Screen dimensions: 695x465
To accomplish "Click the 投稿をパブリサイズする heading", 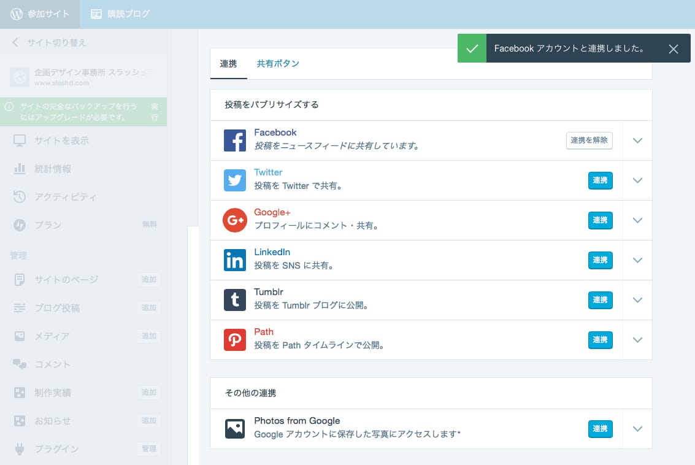I will pos(272,105).
